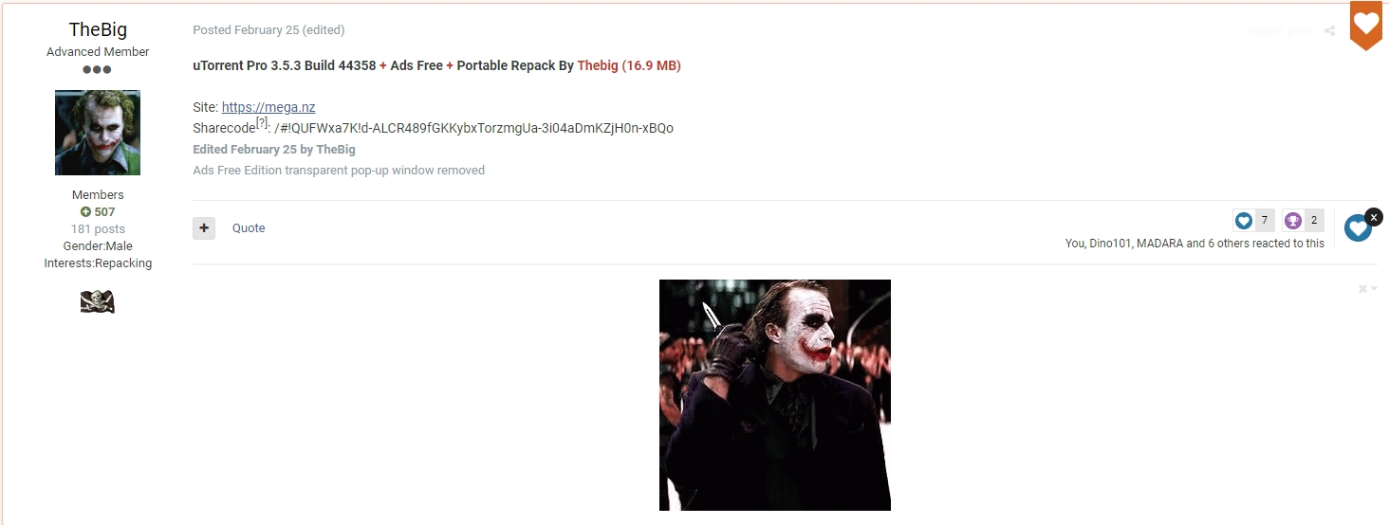Click the green reputation plus icon

point(85,212)
